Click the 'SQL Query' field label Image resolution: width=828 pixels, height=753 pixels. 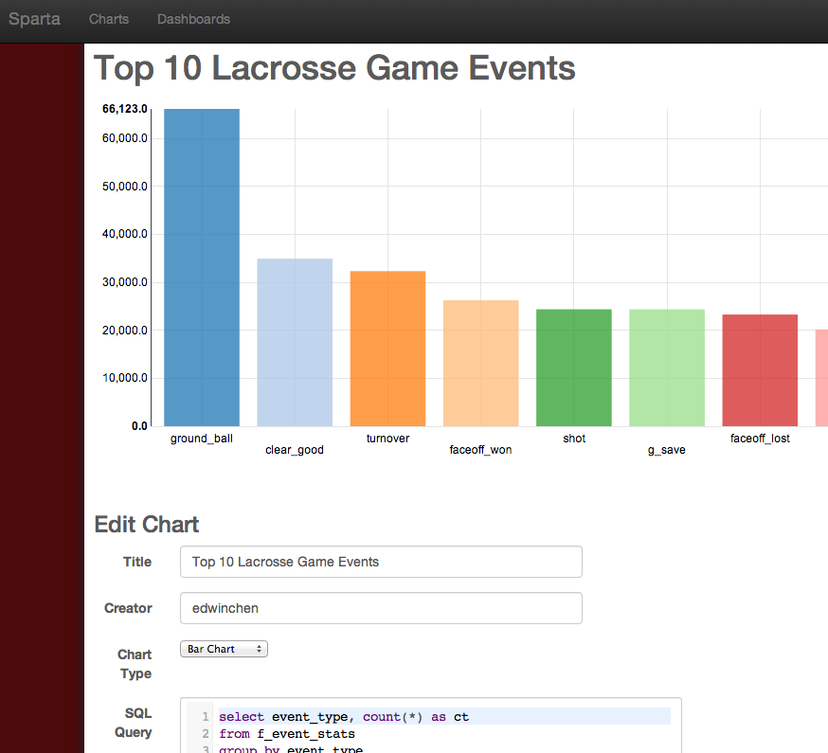pos(134,723)
